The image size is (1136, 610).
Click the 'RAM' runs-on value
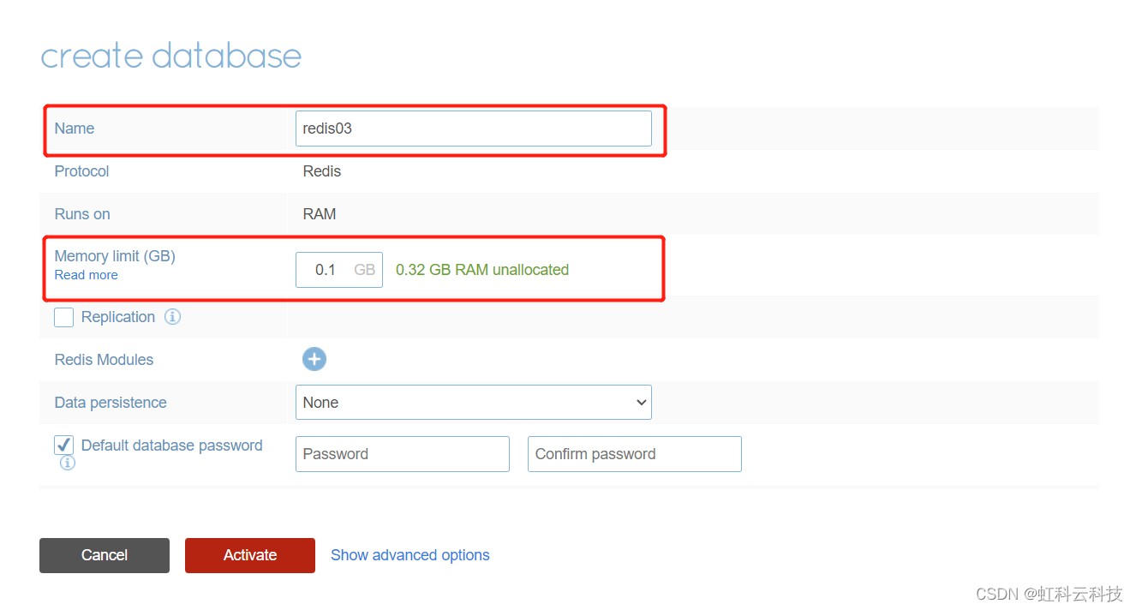click(x=320, y=214)
